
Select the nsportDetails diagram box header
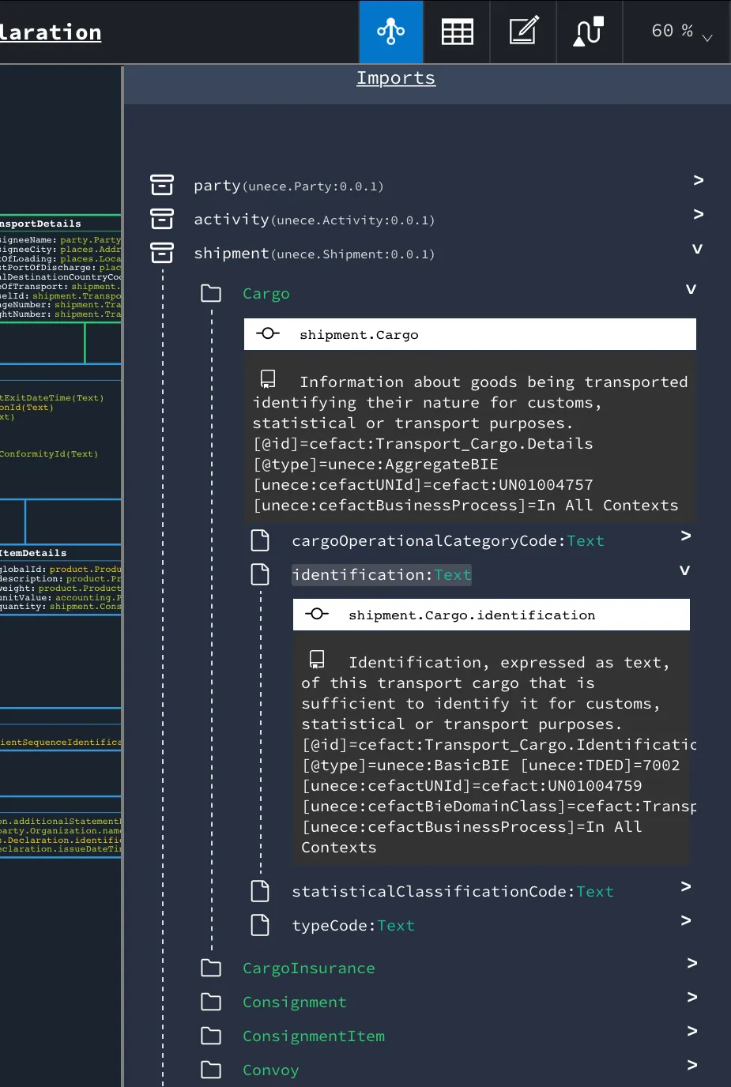coord(40,224)
